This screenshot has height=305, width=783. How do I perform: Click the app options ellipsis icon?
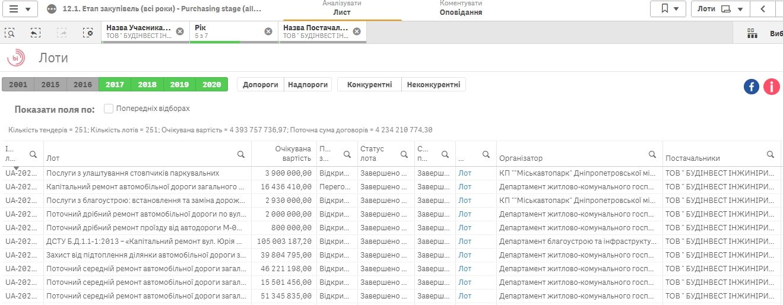click(x=52, y=9)
